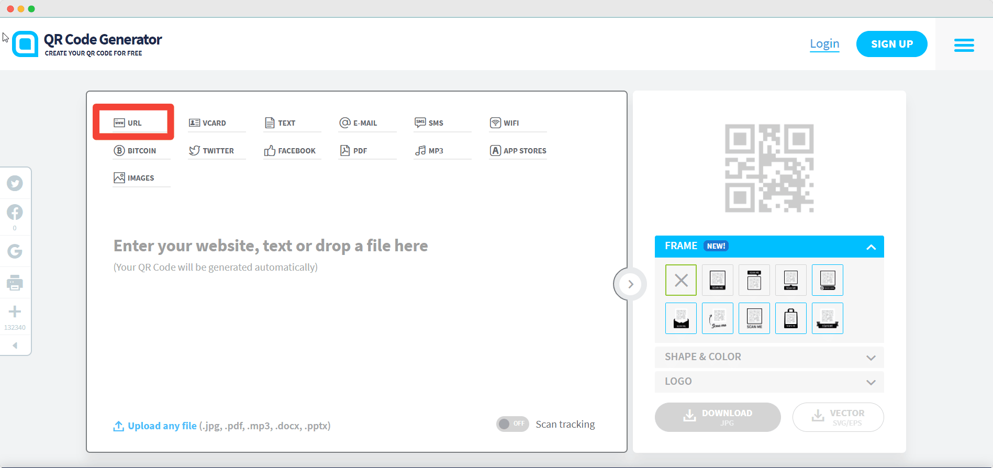Select the boxed SCAN ME frame
This screenshot has width=993, height=468.
pos(754,318)
